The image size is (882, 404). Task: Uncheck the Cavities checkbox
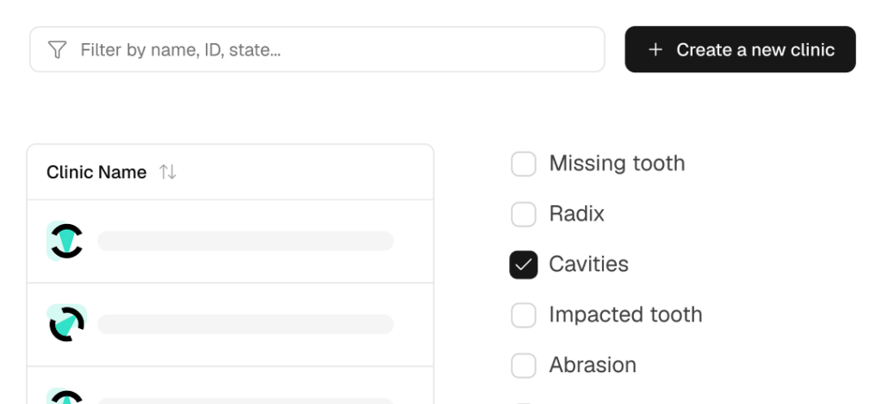pos(524,264)
